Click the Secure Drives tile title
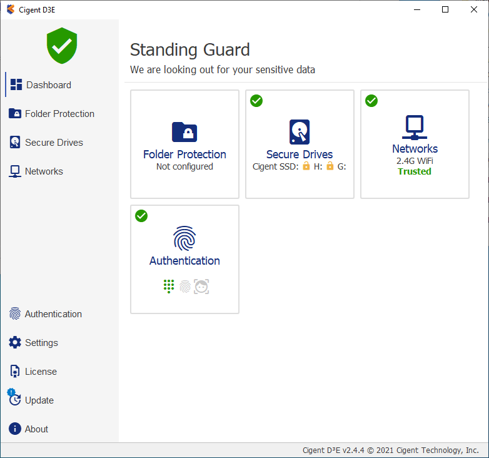489x458 pixels. click(300, 155)
